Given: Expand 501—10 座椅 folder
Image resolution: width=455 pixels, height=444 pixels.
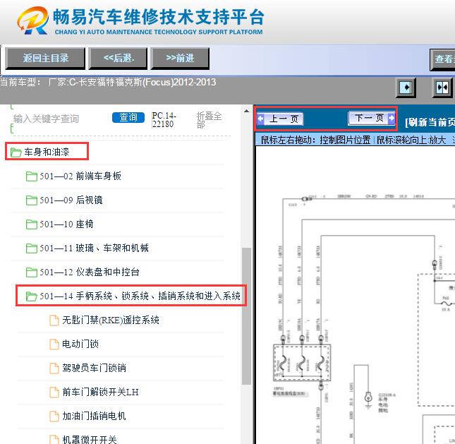Looking at the screenshot, I should click(x=66, y=224).
